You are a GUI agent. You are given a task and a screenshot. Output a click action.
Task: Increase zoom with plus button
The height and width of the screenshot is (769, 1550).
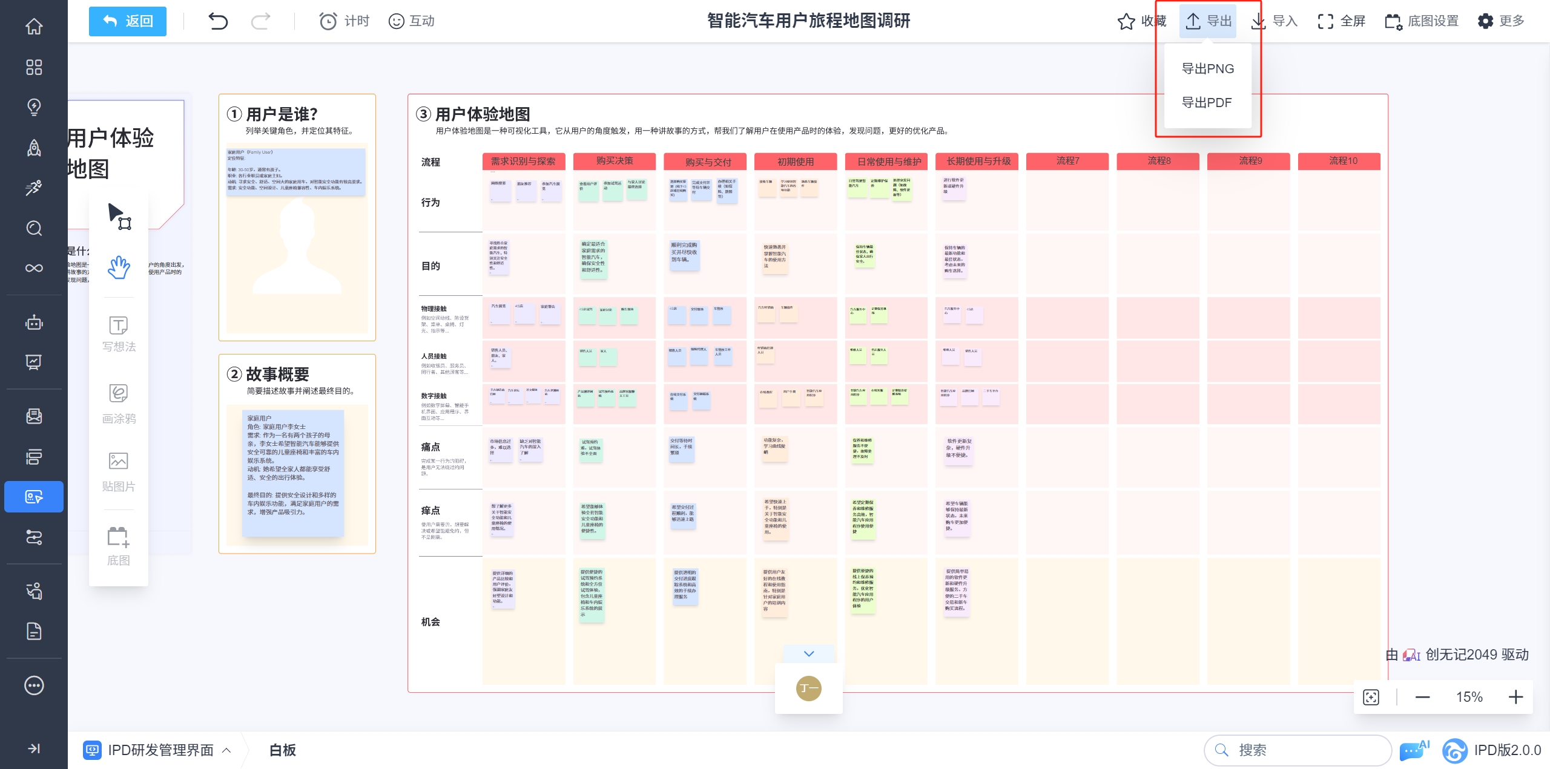pos(1515,697)
